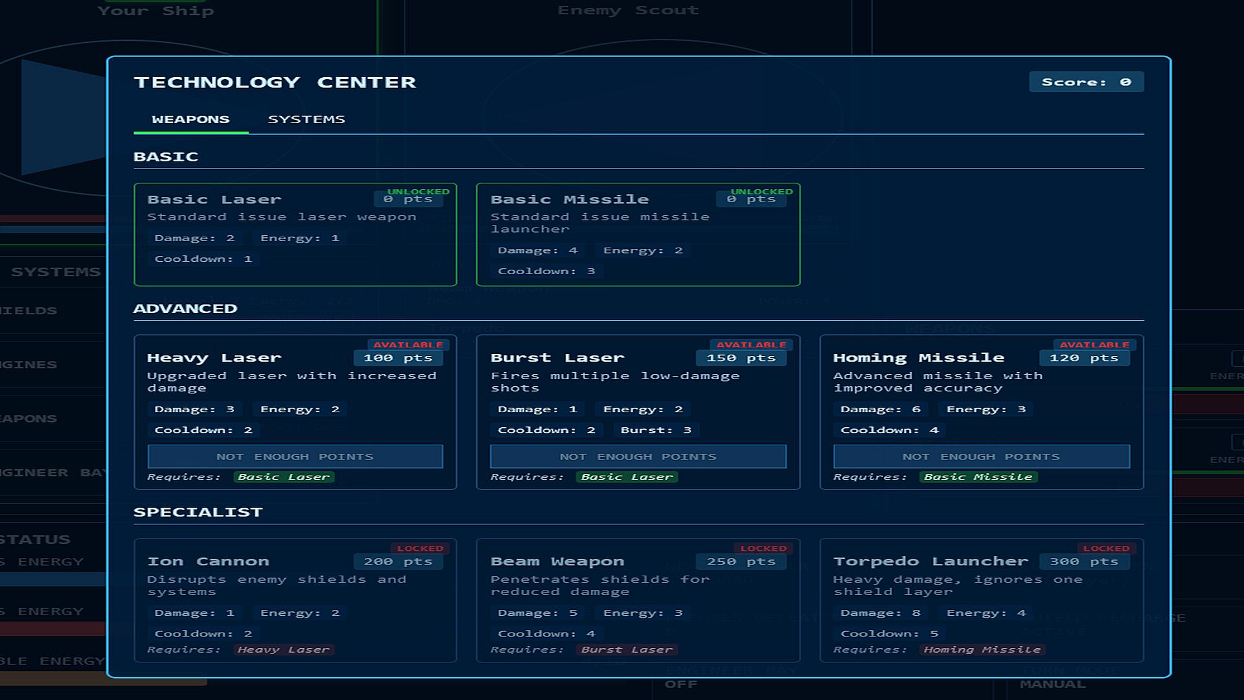Click the 100 pts Heavy Laser cost badge
Image resolution: width=1244 pixels, height=700 pixels.
pyautogui.click(x=398, y=358)
